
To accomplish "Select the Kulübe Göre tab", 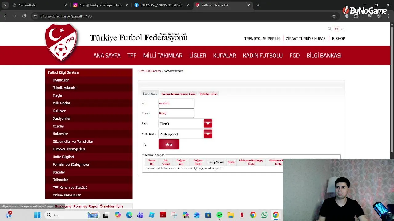I will tap(208, 94).
